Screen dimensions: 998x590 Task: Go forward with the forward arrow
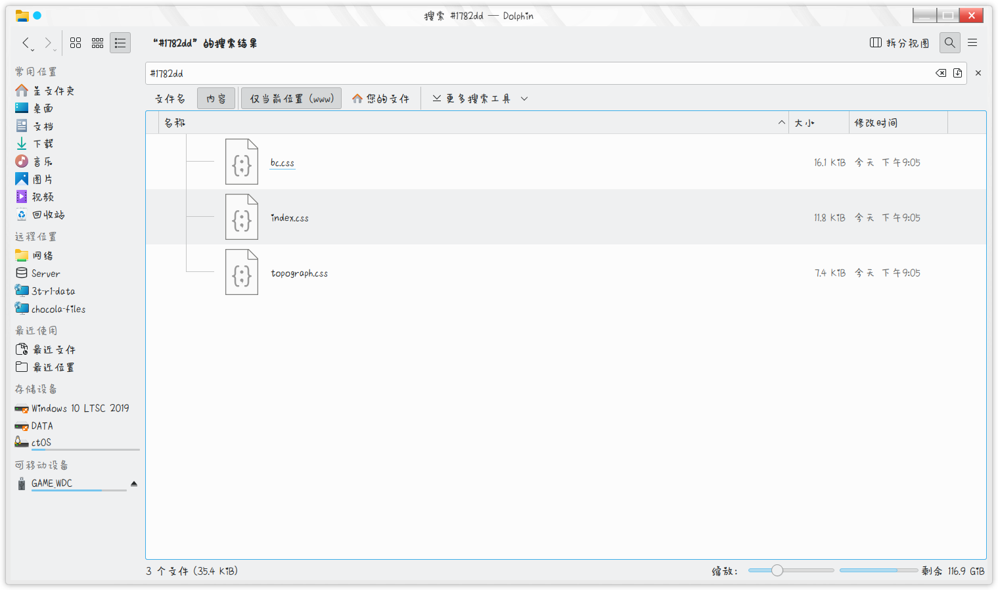point(48,43)
